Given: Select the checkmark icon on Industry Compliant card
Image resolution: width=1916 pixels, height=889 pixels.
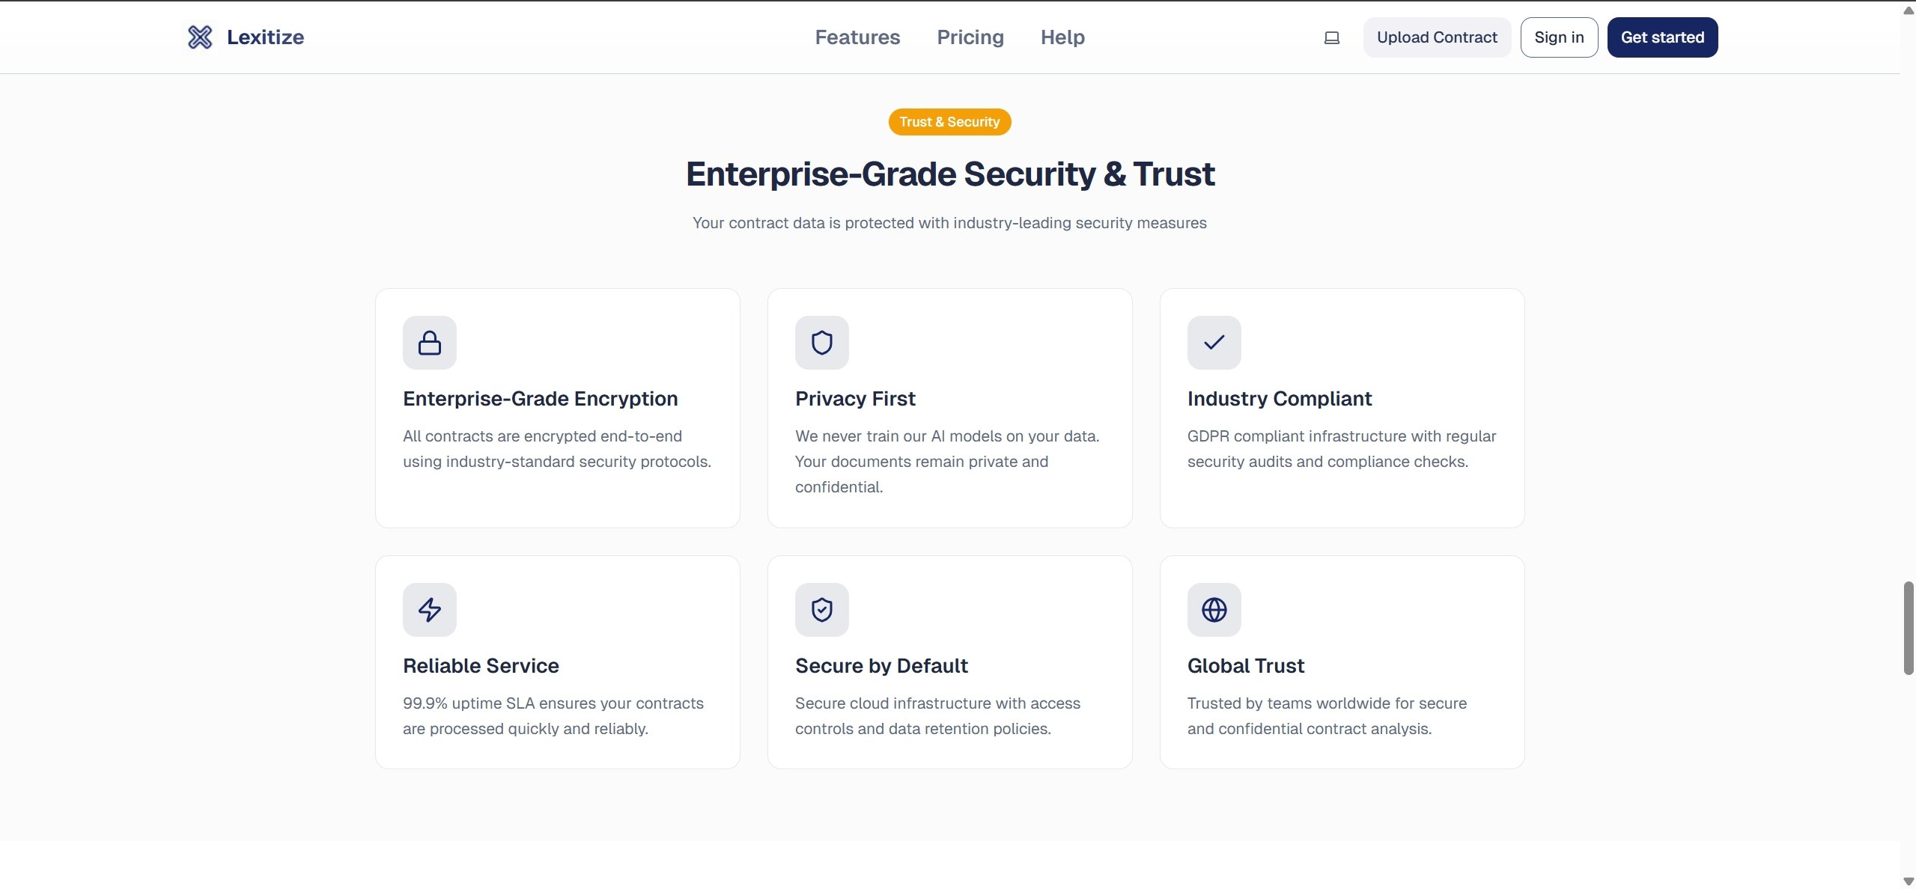Looking at the screenshot, I should pos(1213,342).
